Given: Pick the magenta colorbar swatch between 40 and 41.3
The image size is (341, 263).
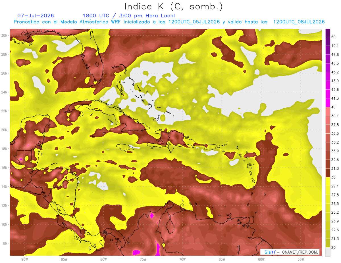Looking at the screenshot, I should coord(328,103).
